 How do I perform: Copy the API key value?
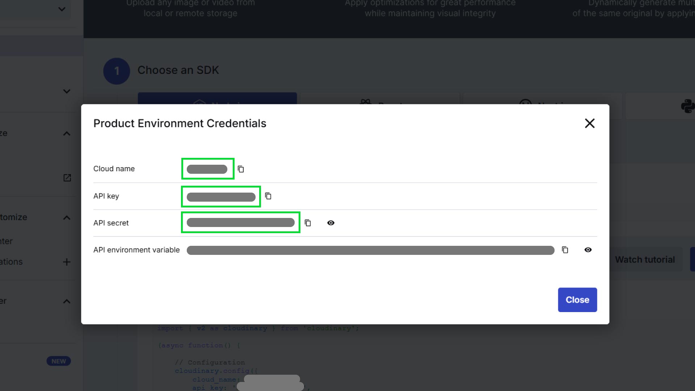(x=268, y=196)
